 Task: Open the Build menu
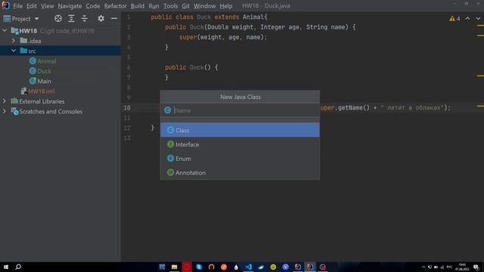[x=138, y=6]
